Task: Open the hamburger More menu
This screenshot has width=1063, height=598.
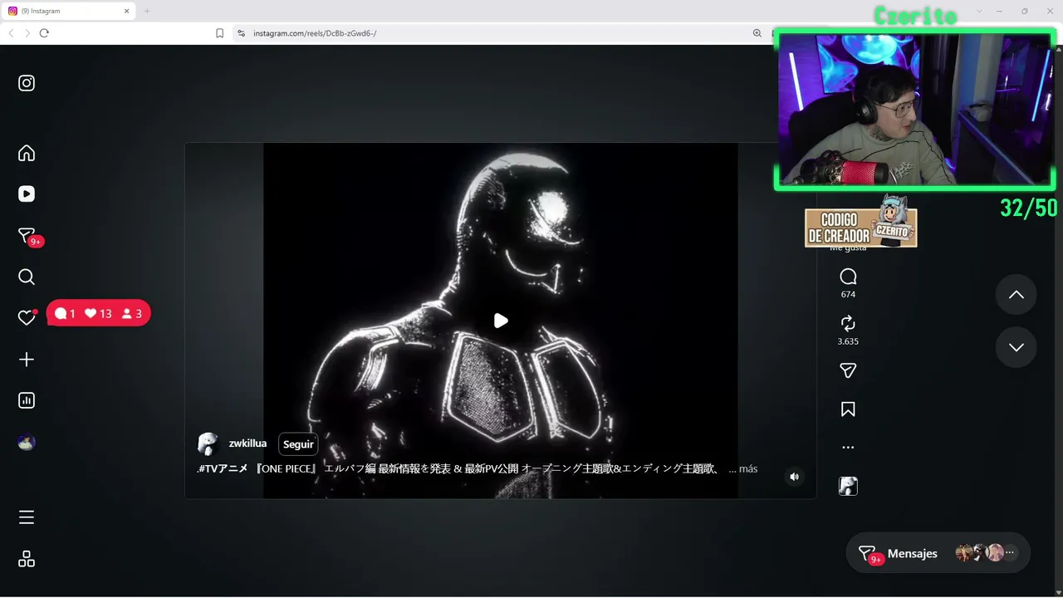Action: (x=27, y=517)
